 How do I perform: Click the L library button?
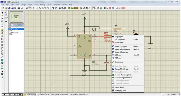coord(12,25)
